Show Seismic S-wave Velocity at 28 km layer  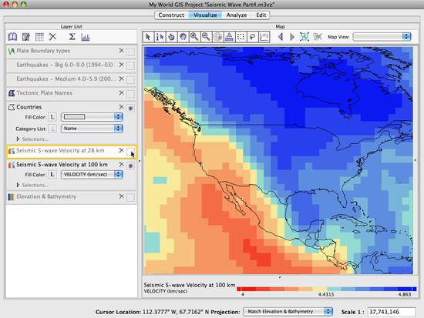tap(130, 152)
